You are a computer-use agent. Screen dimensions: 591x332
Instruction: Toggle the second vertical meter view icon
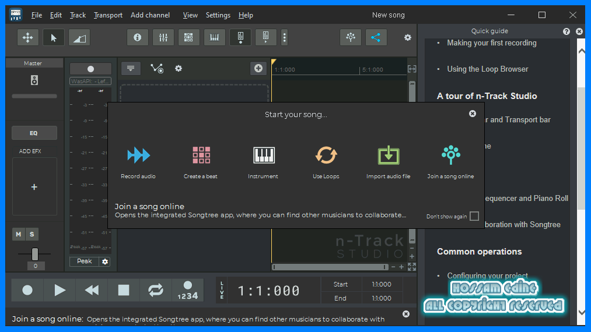point(265,37)
